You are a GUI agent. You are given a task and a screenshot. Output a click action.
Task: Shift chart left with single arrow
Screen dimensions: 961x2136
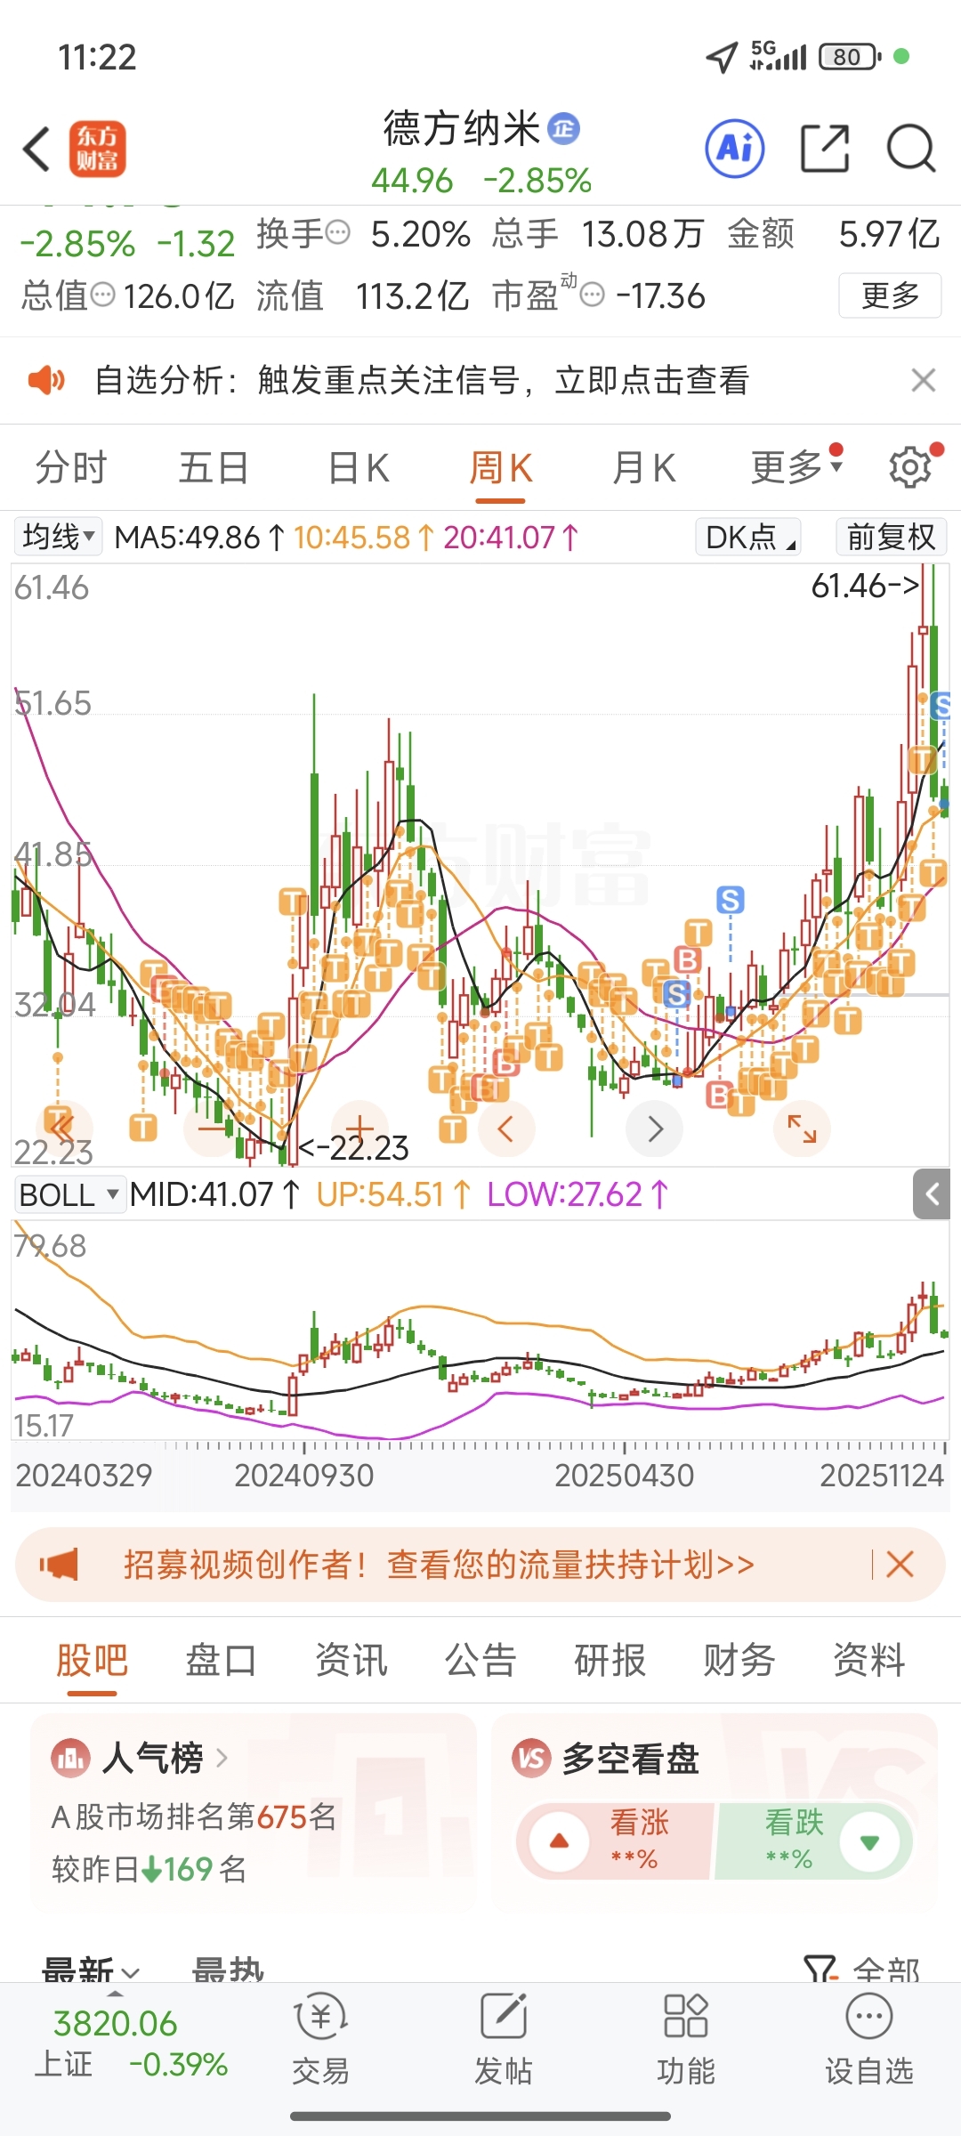[506, 1129]
